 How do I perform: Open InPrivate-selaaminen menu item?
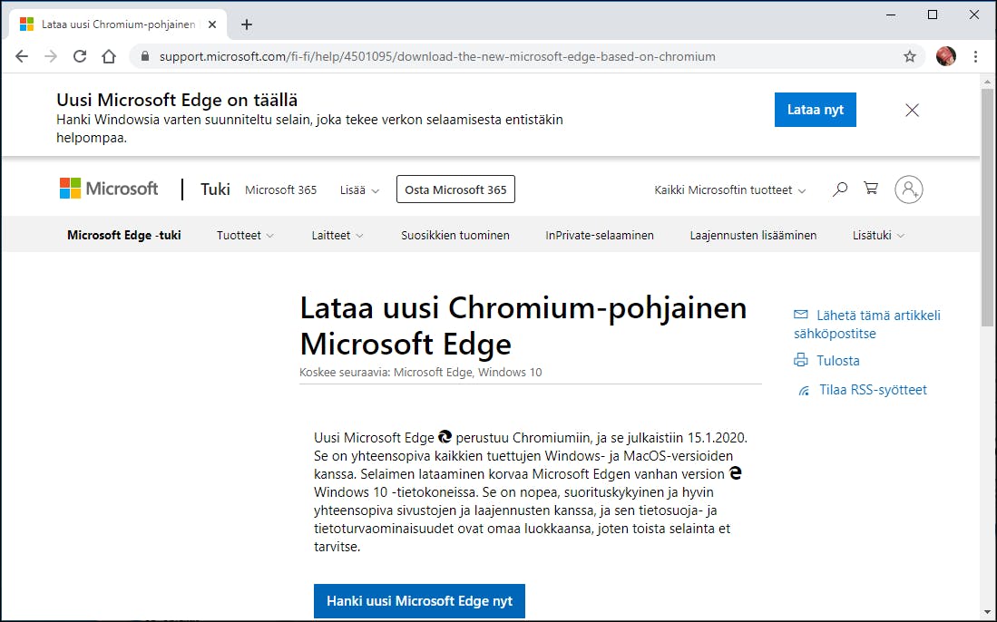pyautogui.click(x=600, y=235)
